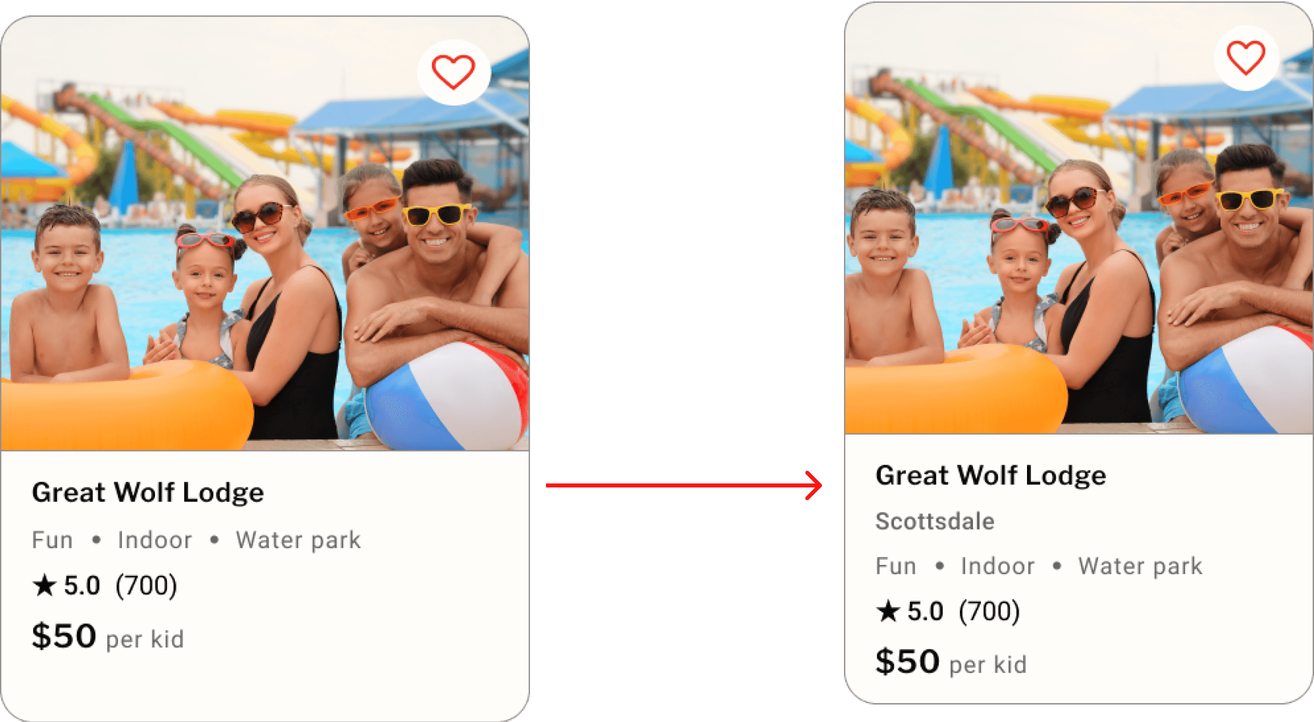Click the Fun tag on right card
Viewport: 1314px width, 722px height.
(895, 566)
